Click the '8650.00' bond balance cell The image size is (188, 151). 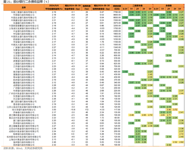(x=117, y=17)
